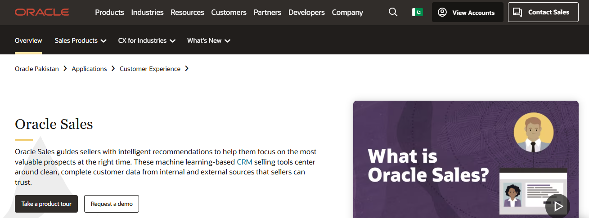Click the Request a demo button
The width and height of the screenshot is (589, 218).
click(112, 204)
